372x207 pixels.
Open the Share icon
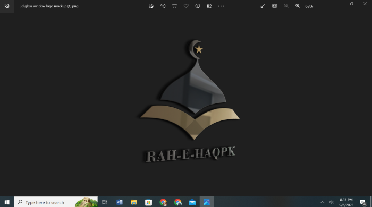point(209,6)
